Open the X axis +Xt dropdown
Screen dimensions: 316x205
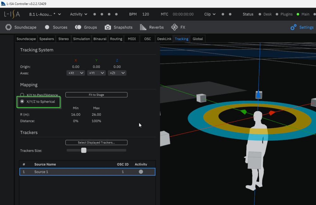[x=76, y=73]
